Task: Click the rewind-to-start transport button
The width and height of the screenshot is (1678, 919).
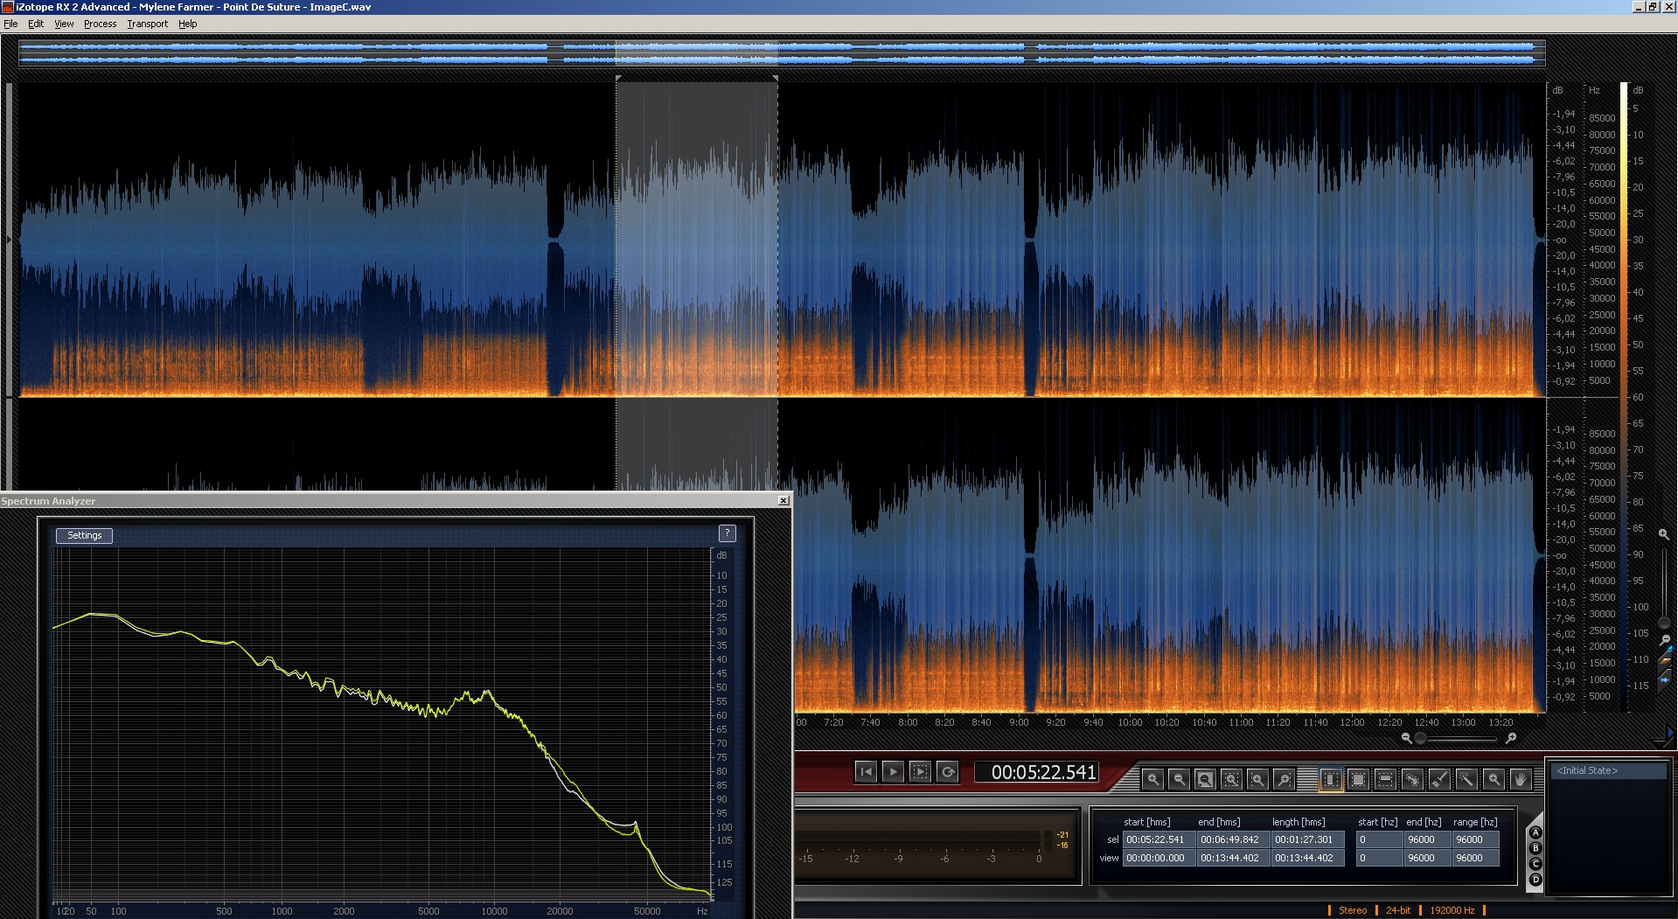Action: (x=866, y=771)
